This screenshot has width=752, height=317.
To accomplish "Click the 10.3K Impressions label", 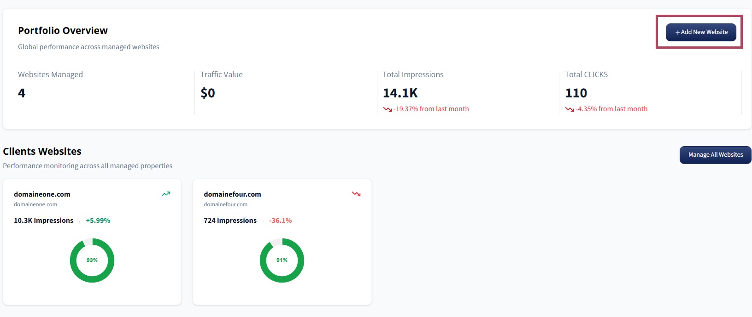I will [x=43, y=221].
